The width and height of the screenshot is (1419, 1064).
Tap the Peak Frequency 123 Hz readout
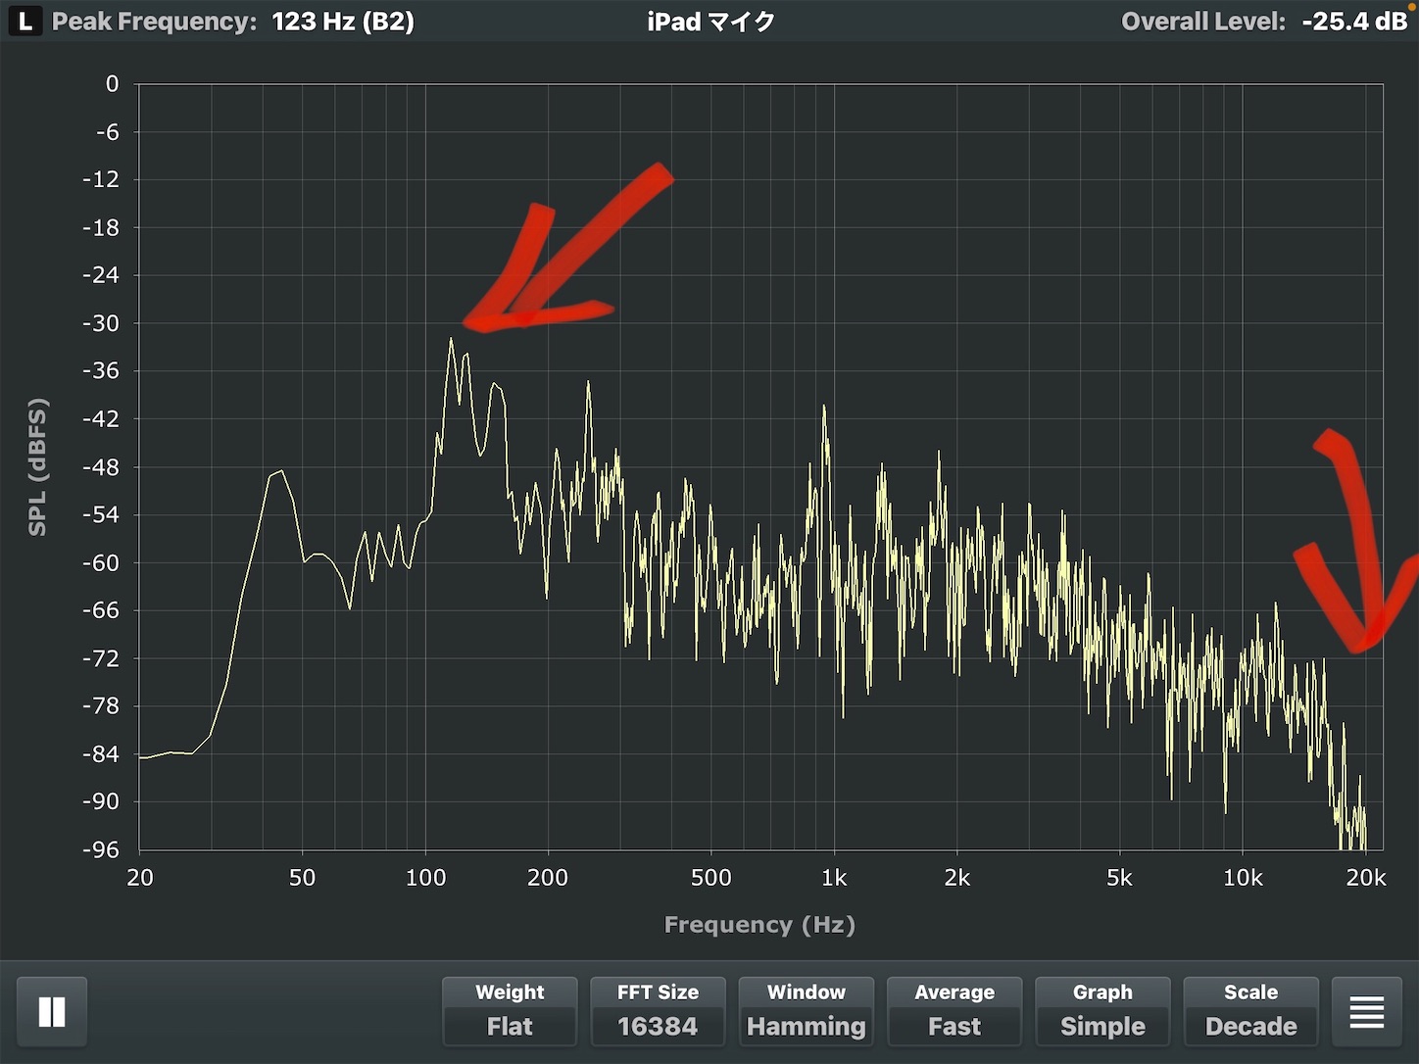point(233,22)
